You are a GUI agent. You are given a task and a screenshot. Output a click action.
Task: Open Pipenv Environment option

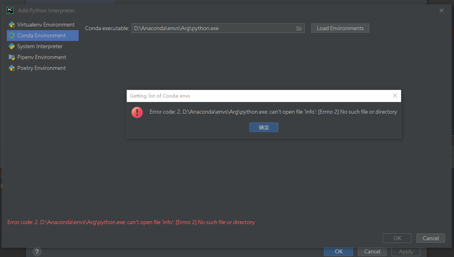(x=43, y=57)
